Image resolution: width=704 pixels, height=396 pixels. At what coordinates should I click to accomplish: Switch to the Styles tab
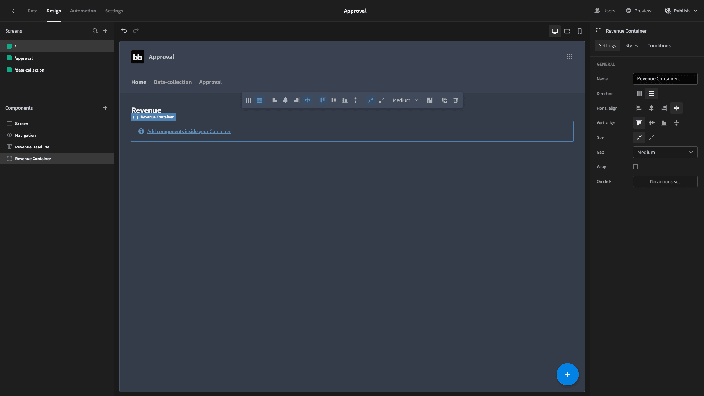tap(631, 45)
